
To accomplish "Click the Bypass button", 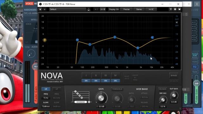I will (x=174, y=75).
